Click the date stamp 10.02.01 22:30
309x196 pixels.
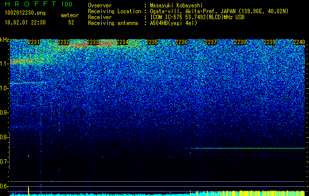coord(25,23)
